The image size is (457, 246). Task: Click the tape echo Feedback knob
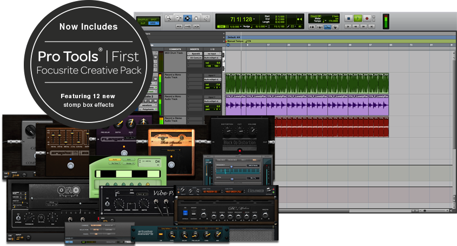click(29, 217)
